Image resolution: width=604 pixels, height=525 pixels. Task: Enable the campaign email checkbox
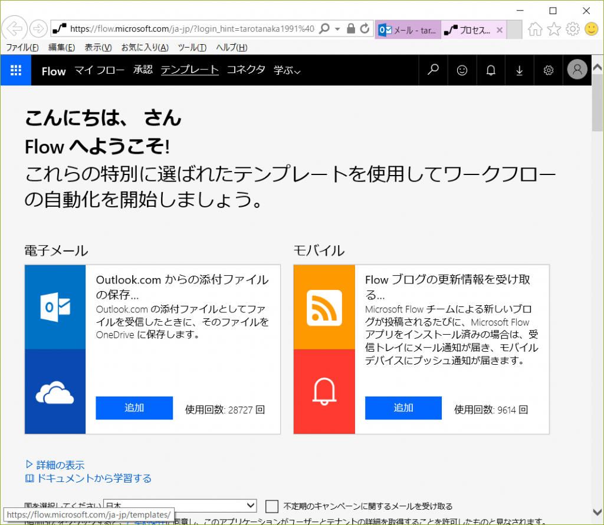click(271, 506)
